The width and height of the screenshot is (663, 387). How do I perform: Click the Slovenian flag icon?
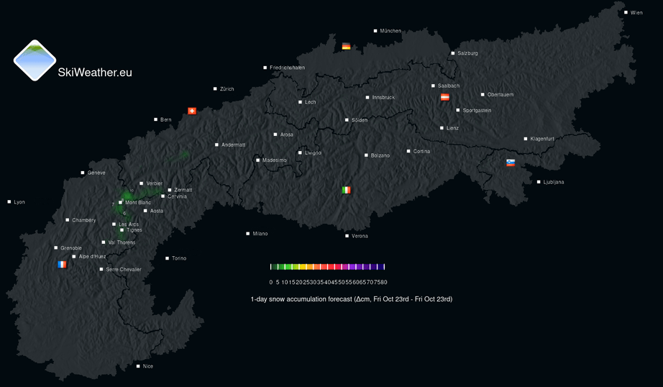511,163
